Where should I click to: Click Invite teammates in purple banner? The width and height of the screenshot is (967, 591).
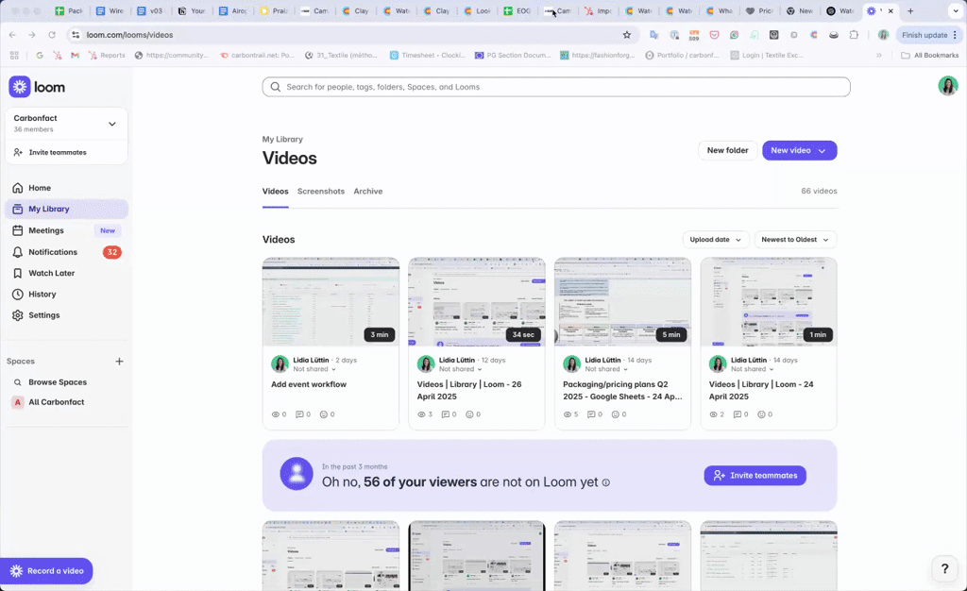[755, 476]
